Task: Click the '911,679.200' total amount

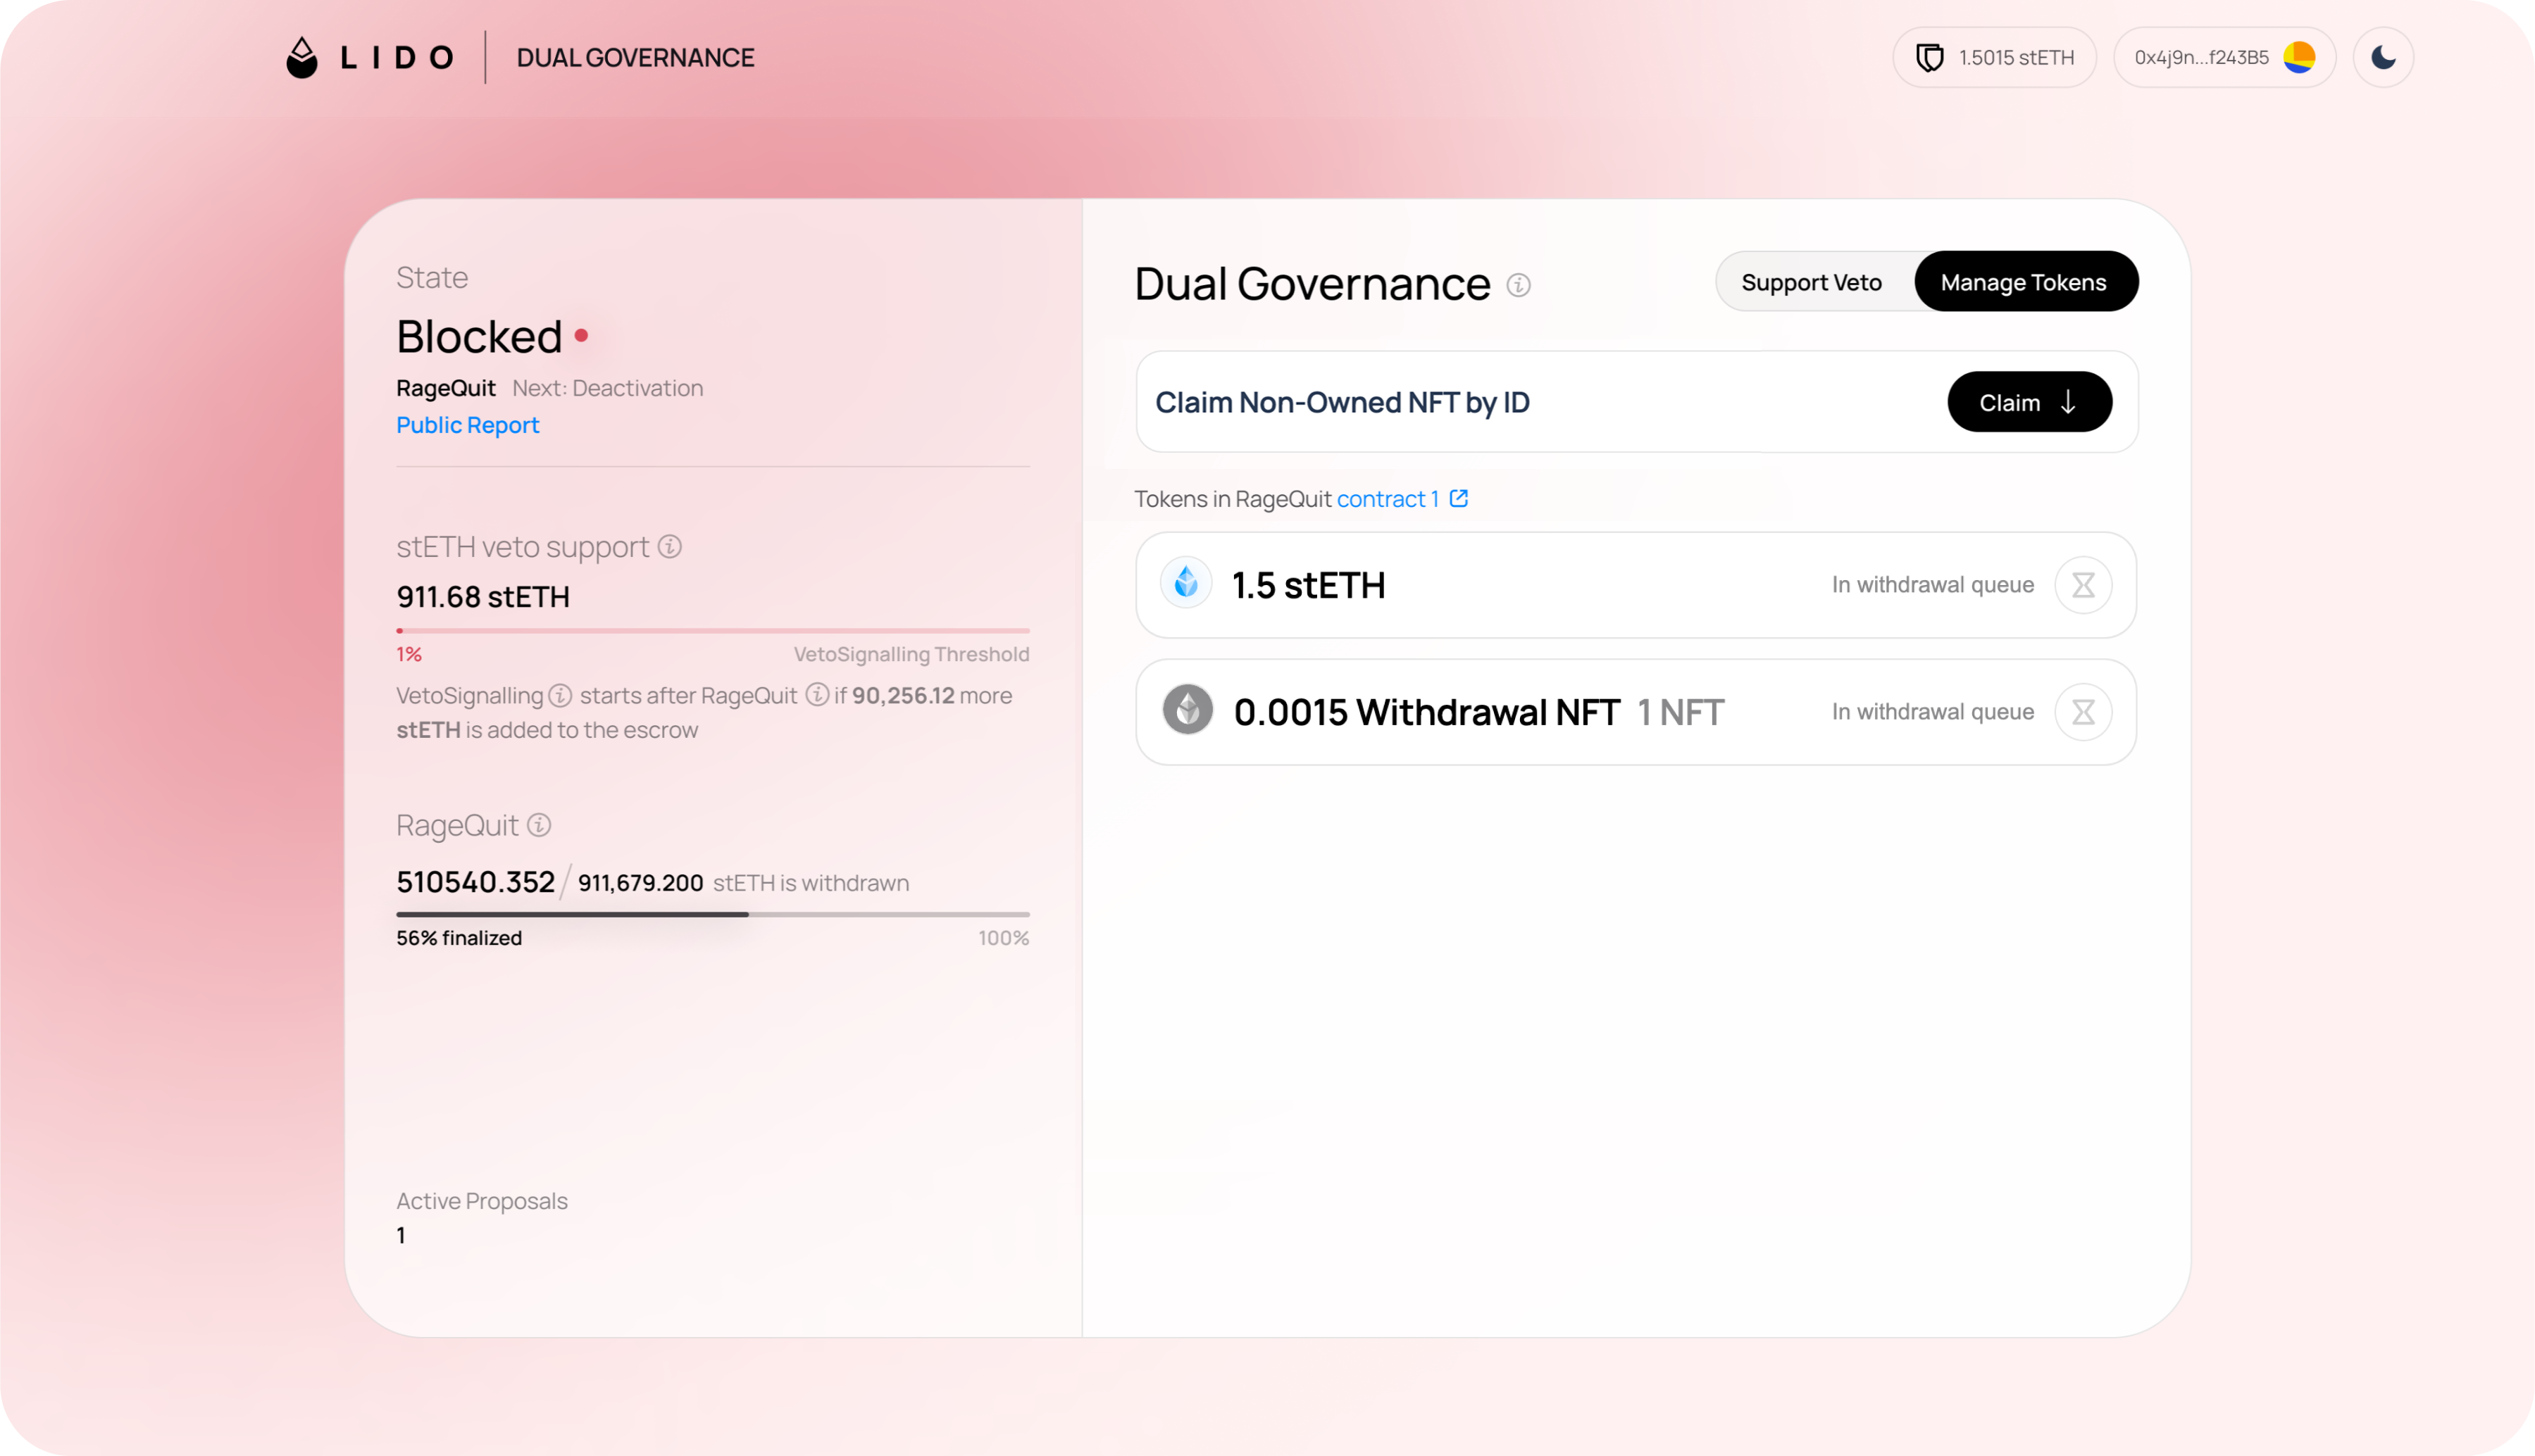Action: coord(640,883)
